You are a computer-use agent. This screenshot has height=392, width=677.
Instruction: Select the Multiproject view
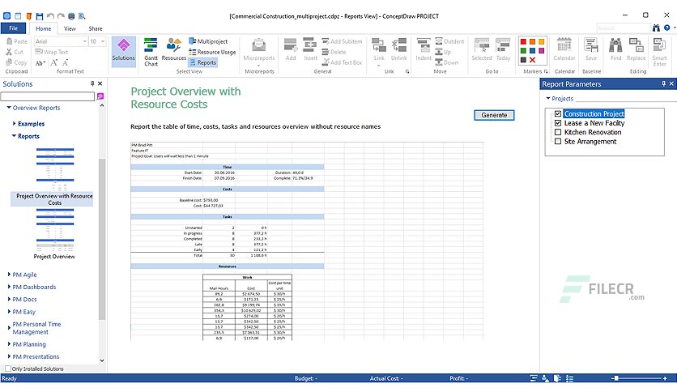(x=208, y=41)
